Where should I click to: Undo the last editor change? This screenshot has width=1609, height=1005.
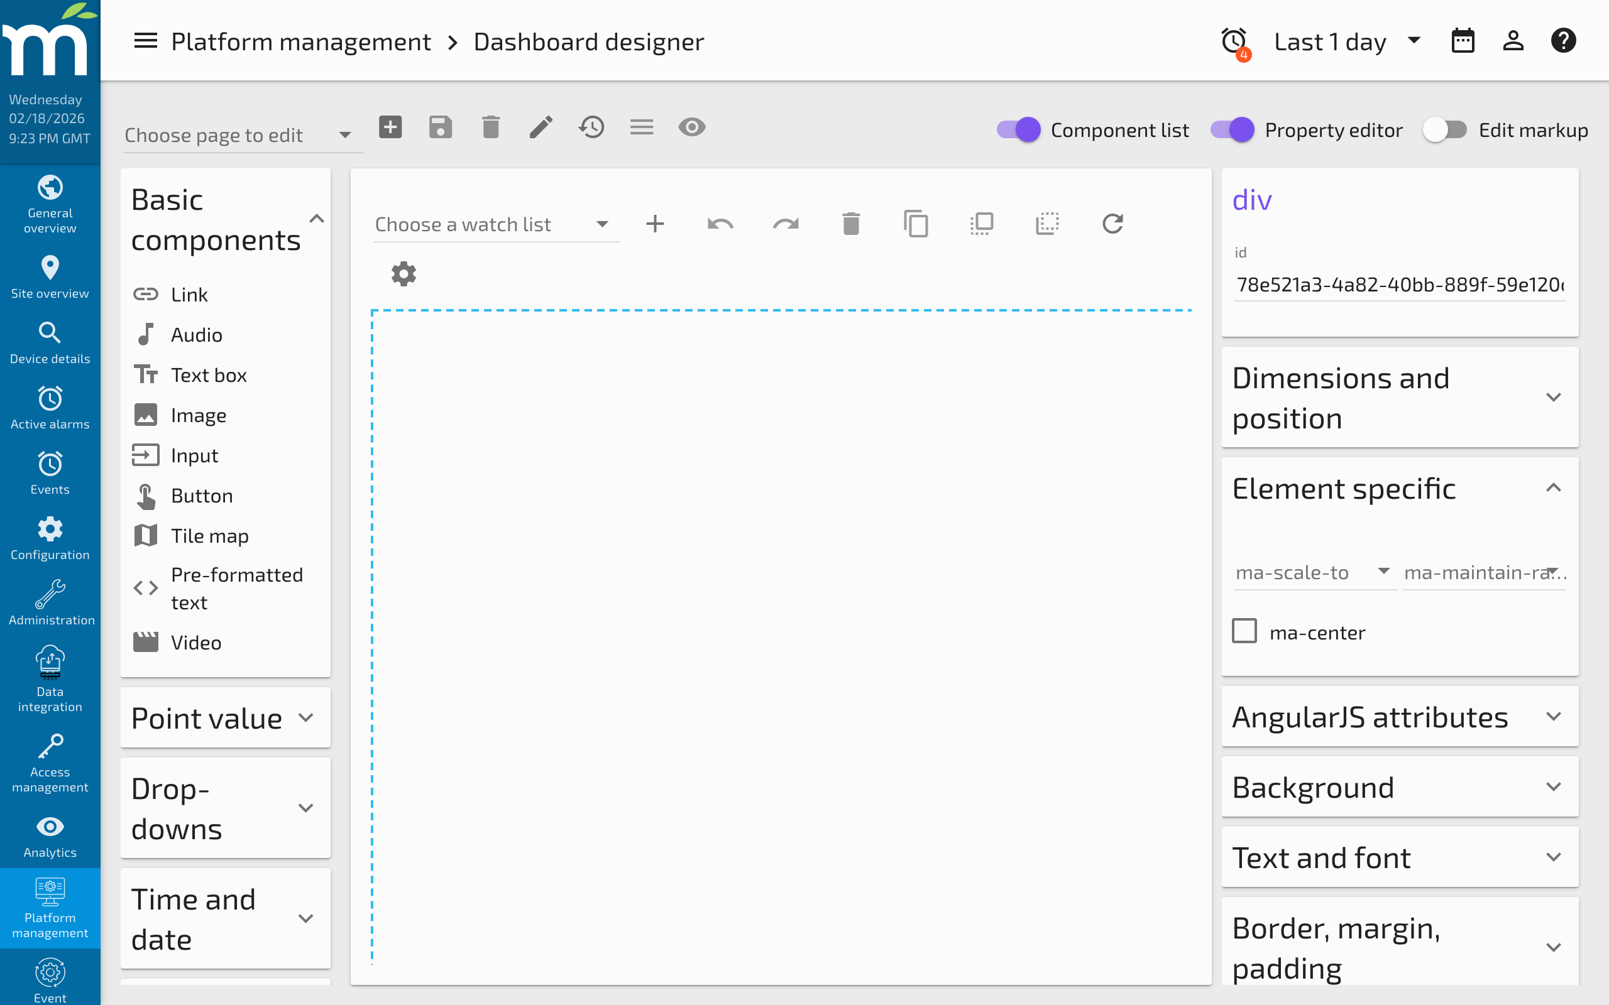pyautogui.click(x=720, y=224)
